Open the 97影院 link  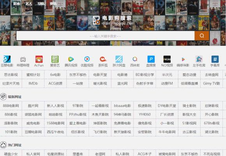click(78, 106)
